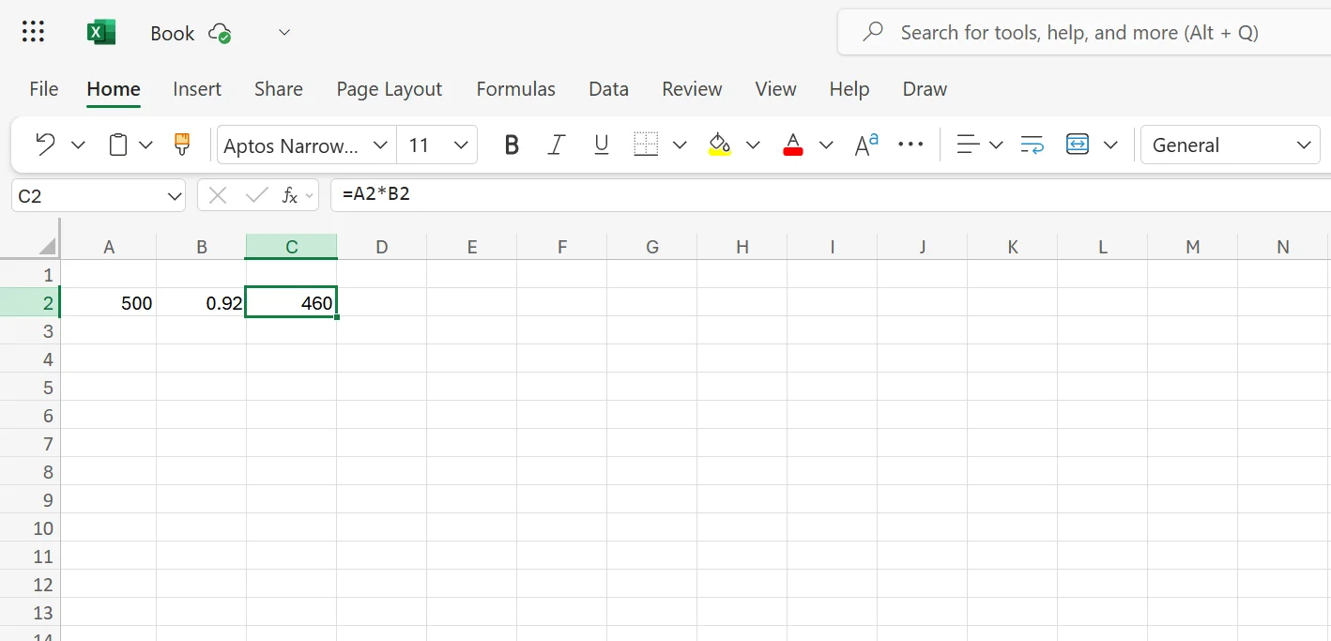1331x641 pixels.
Task: Toggle Bold formatting
Action: (512, 145)
